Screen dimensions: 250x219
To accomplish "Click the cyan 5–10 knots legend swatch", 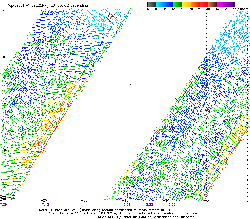I will (x=160, y=4).
